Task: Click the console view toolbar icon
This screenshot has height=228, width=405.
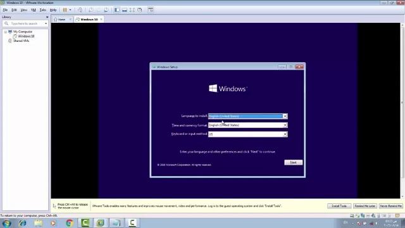Action: [151, 10]
